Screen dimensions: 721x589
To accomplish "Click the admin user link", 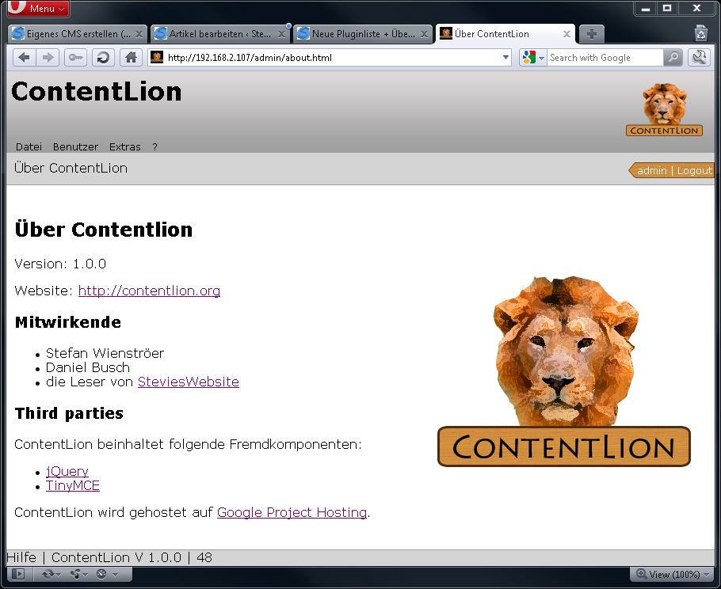I will coord(651,170).
